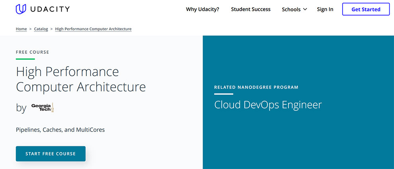394x169 pixels.
Task: Click the UDACITY wordmark text
Action: coord(50,9)
